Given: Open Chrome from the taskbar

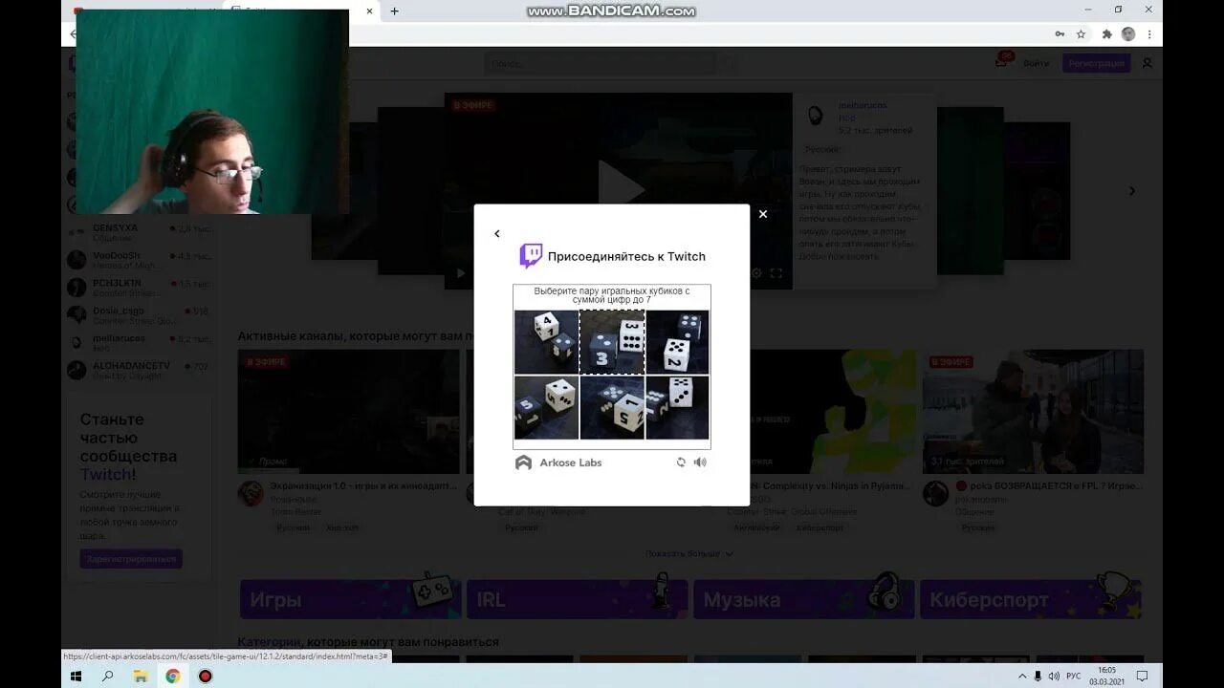Looking at the screenshot, I should 172,676.
